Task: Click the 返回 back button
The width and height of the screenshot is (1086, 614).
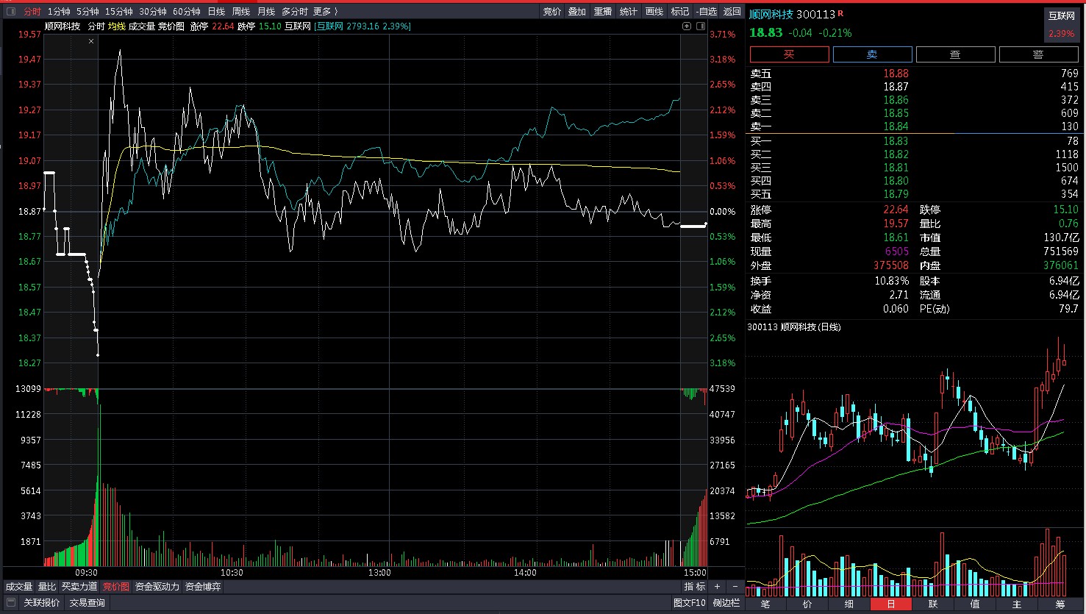Action: [732, 12]
